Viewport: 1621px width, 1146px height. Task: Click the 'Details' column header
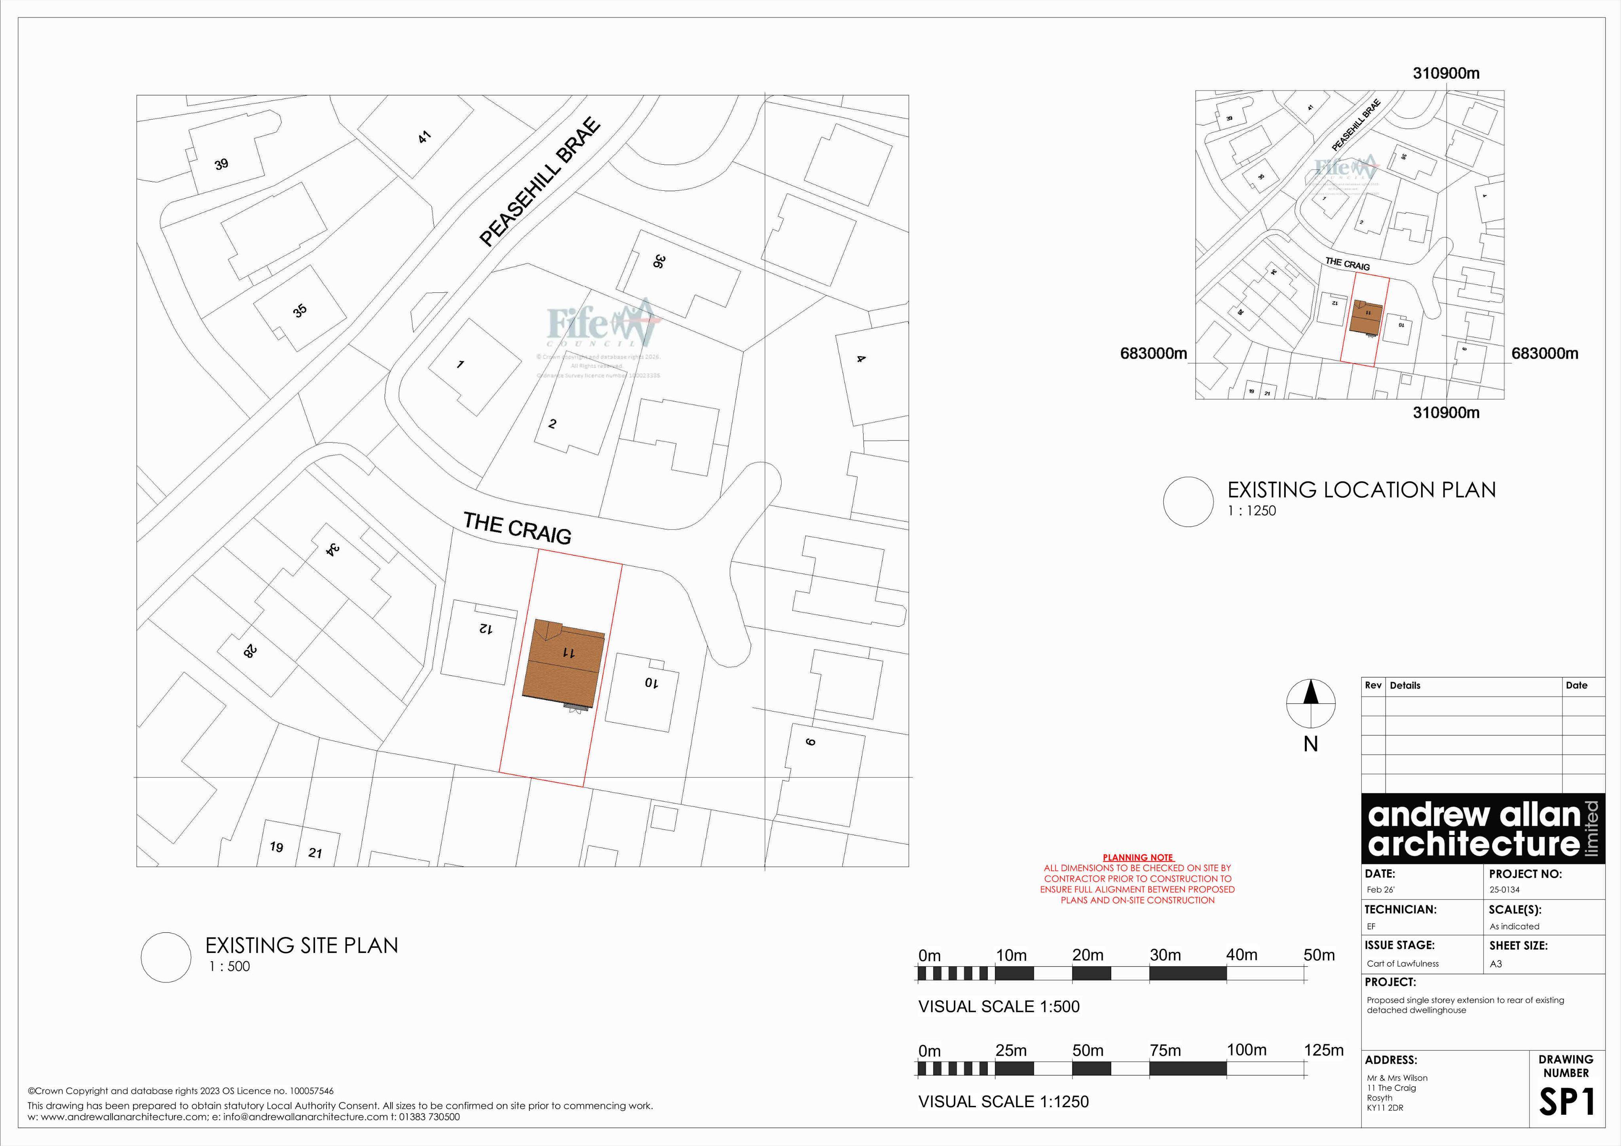[1405, 685]
